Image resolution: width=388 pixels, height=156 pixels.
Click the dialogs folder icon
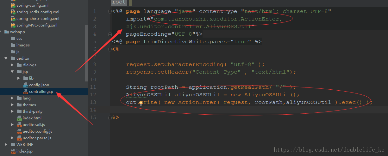(19, 65)
